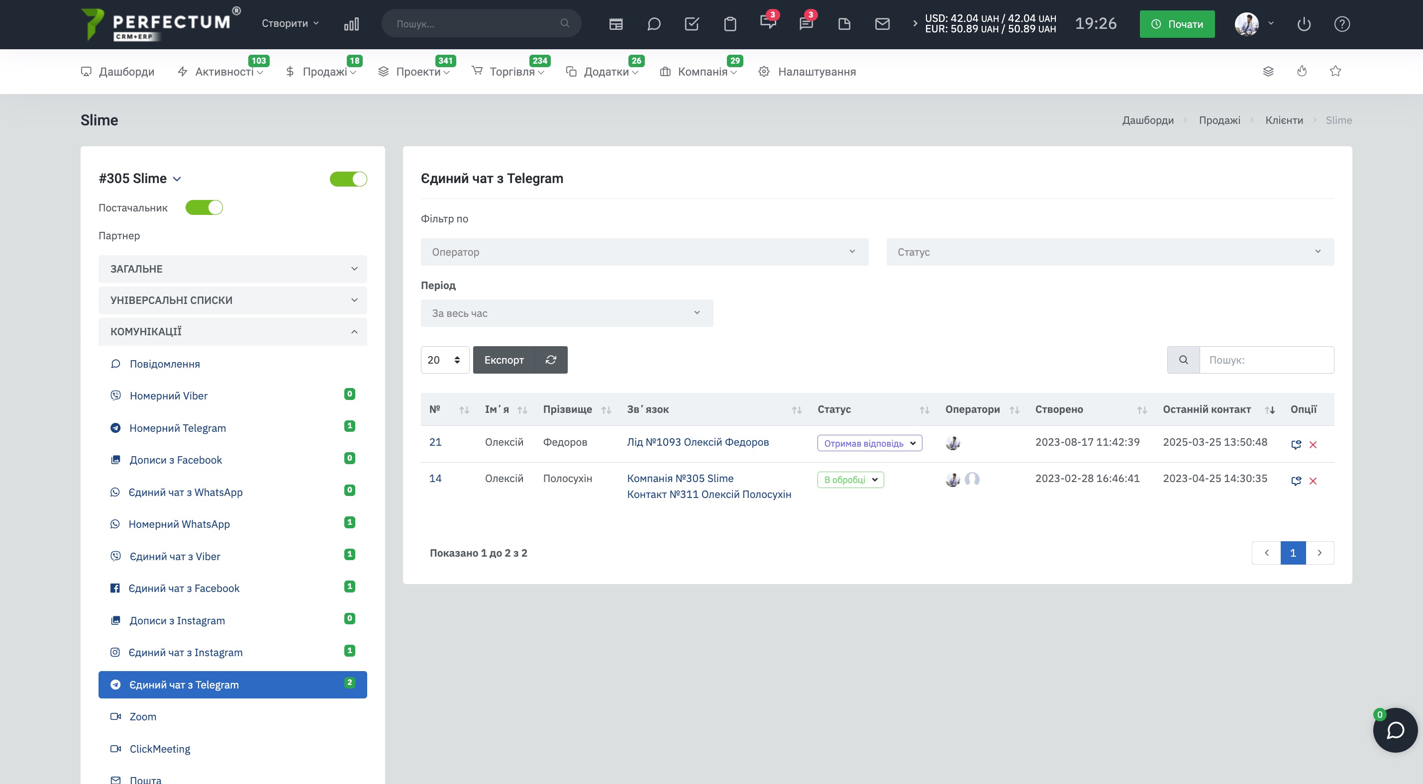This screenshot has width=1423, height=784.
Task: Open status dropdown 'Отримав відповідь' in row 21
Action: point(870,443)
